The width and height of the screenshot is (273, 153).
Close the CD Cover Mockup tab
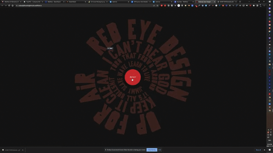pyautogui.click(x=107, y=2)
